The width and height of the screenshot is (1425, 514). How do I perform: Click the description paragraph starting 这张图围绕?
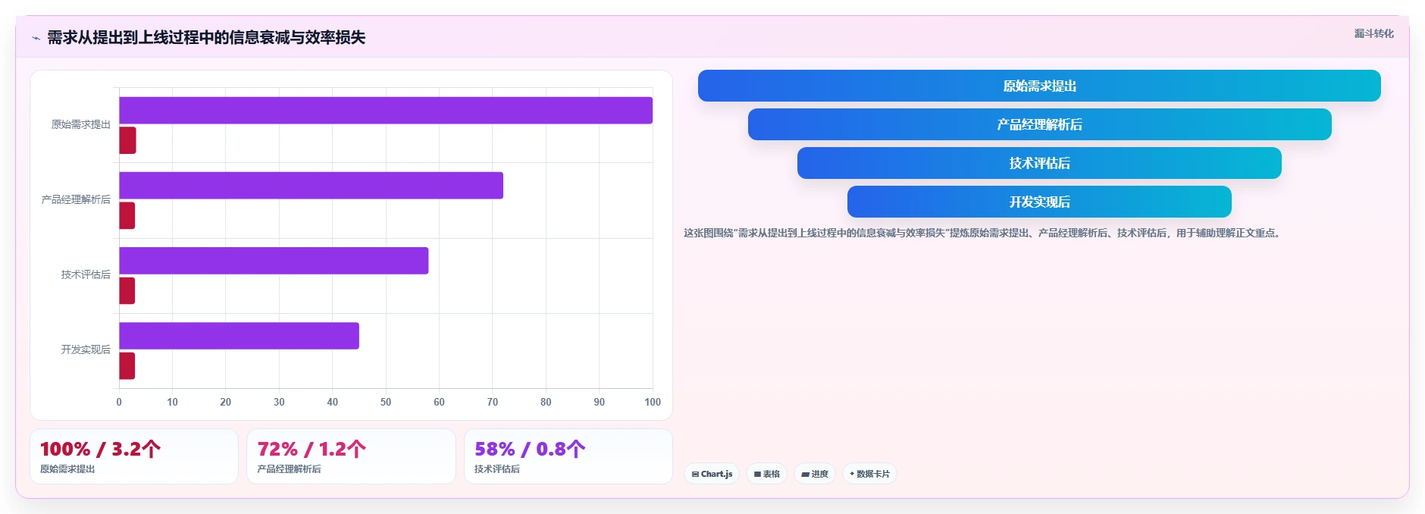pos(984,233)
